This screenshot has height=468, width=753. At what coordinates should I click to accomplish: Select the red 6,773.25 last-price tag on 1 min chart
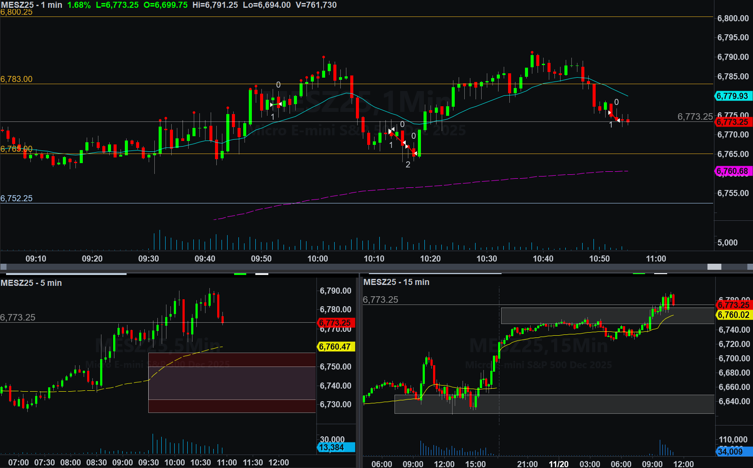click(732, 122)
